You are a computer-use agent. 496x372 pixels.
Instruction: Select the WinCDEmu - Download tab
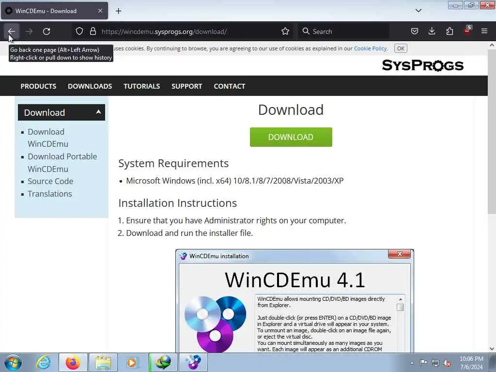point(54,11)
